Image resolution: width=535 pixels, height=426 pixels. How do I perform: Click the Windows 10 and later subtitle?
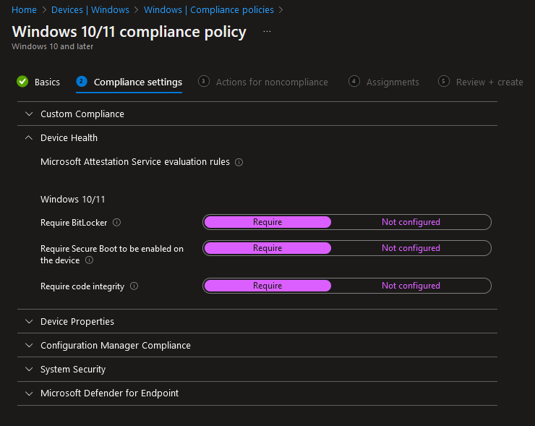(53, 46)
